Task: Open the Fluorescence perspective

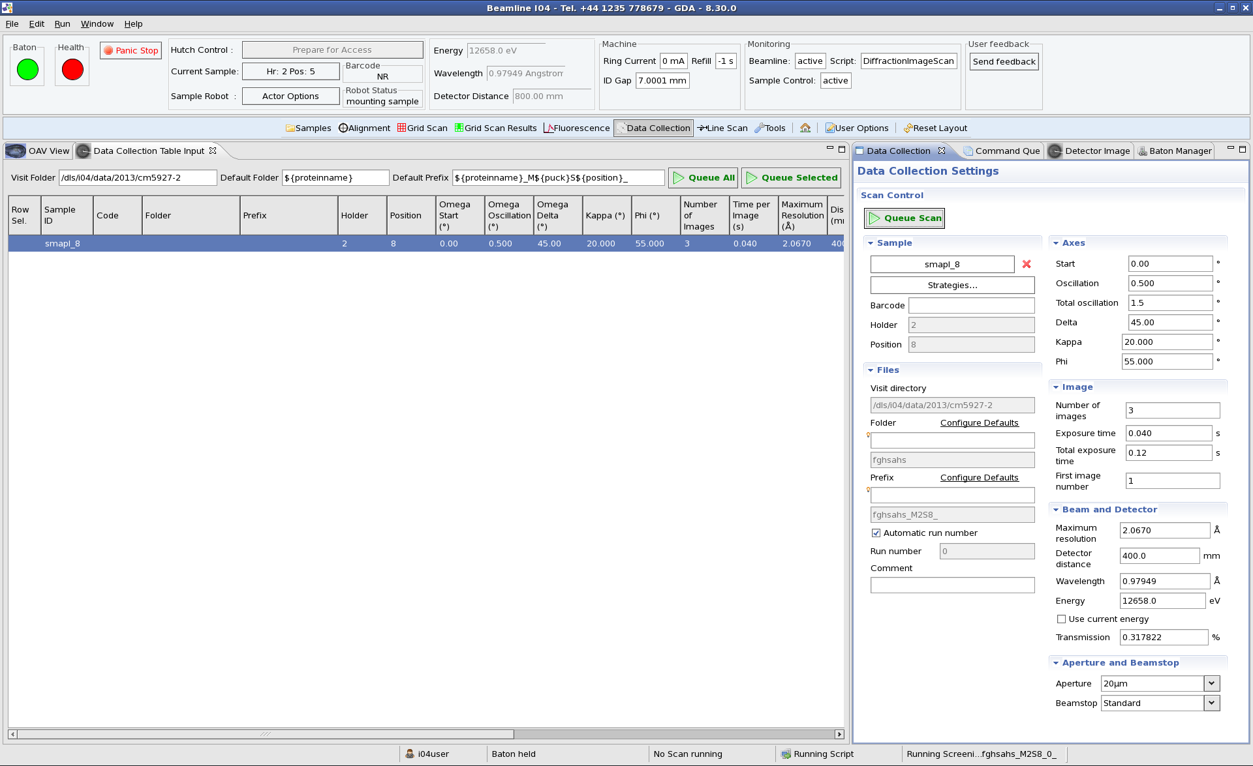Action: pos(576,128)
